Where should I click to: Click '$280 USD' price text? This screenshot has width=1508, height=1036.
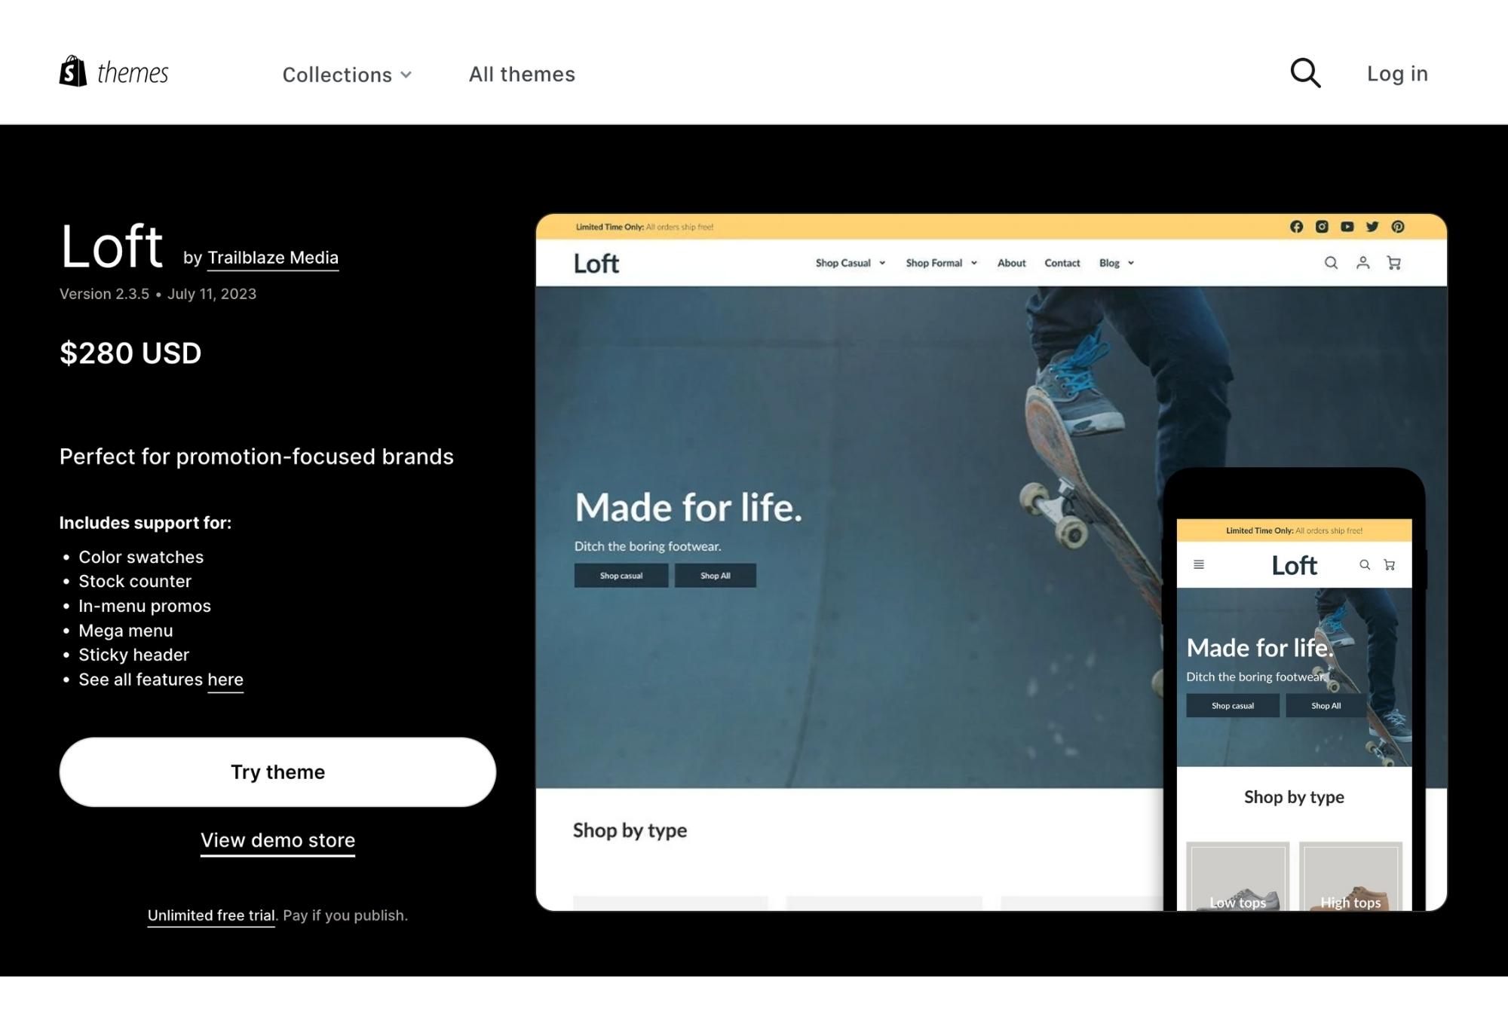click(130, 353)
